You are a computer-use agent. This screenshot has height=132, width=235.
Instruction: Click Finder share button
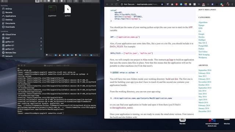[69, 1]
